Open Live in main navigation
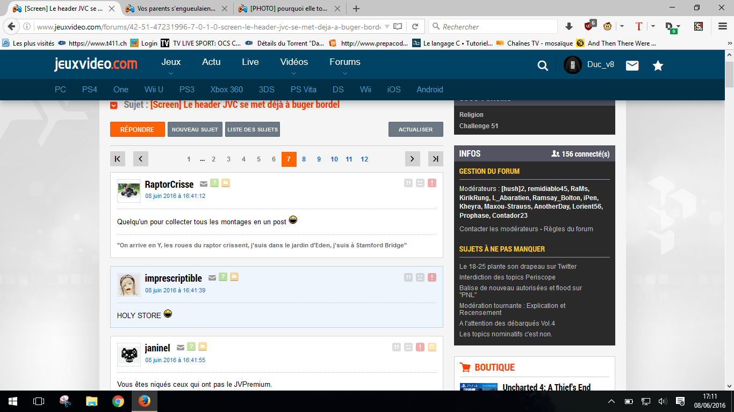Screen dimensions: 734x412 tap(250, 62)
